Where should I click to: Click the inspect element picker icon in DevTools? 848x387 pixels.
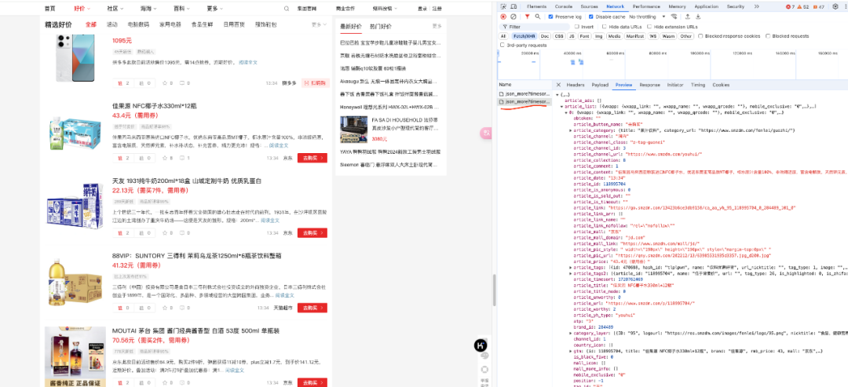(x=503, y=6)
